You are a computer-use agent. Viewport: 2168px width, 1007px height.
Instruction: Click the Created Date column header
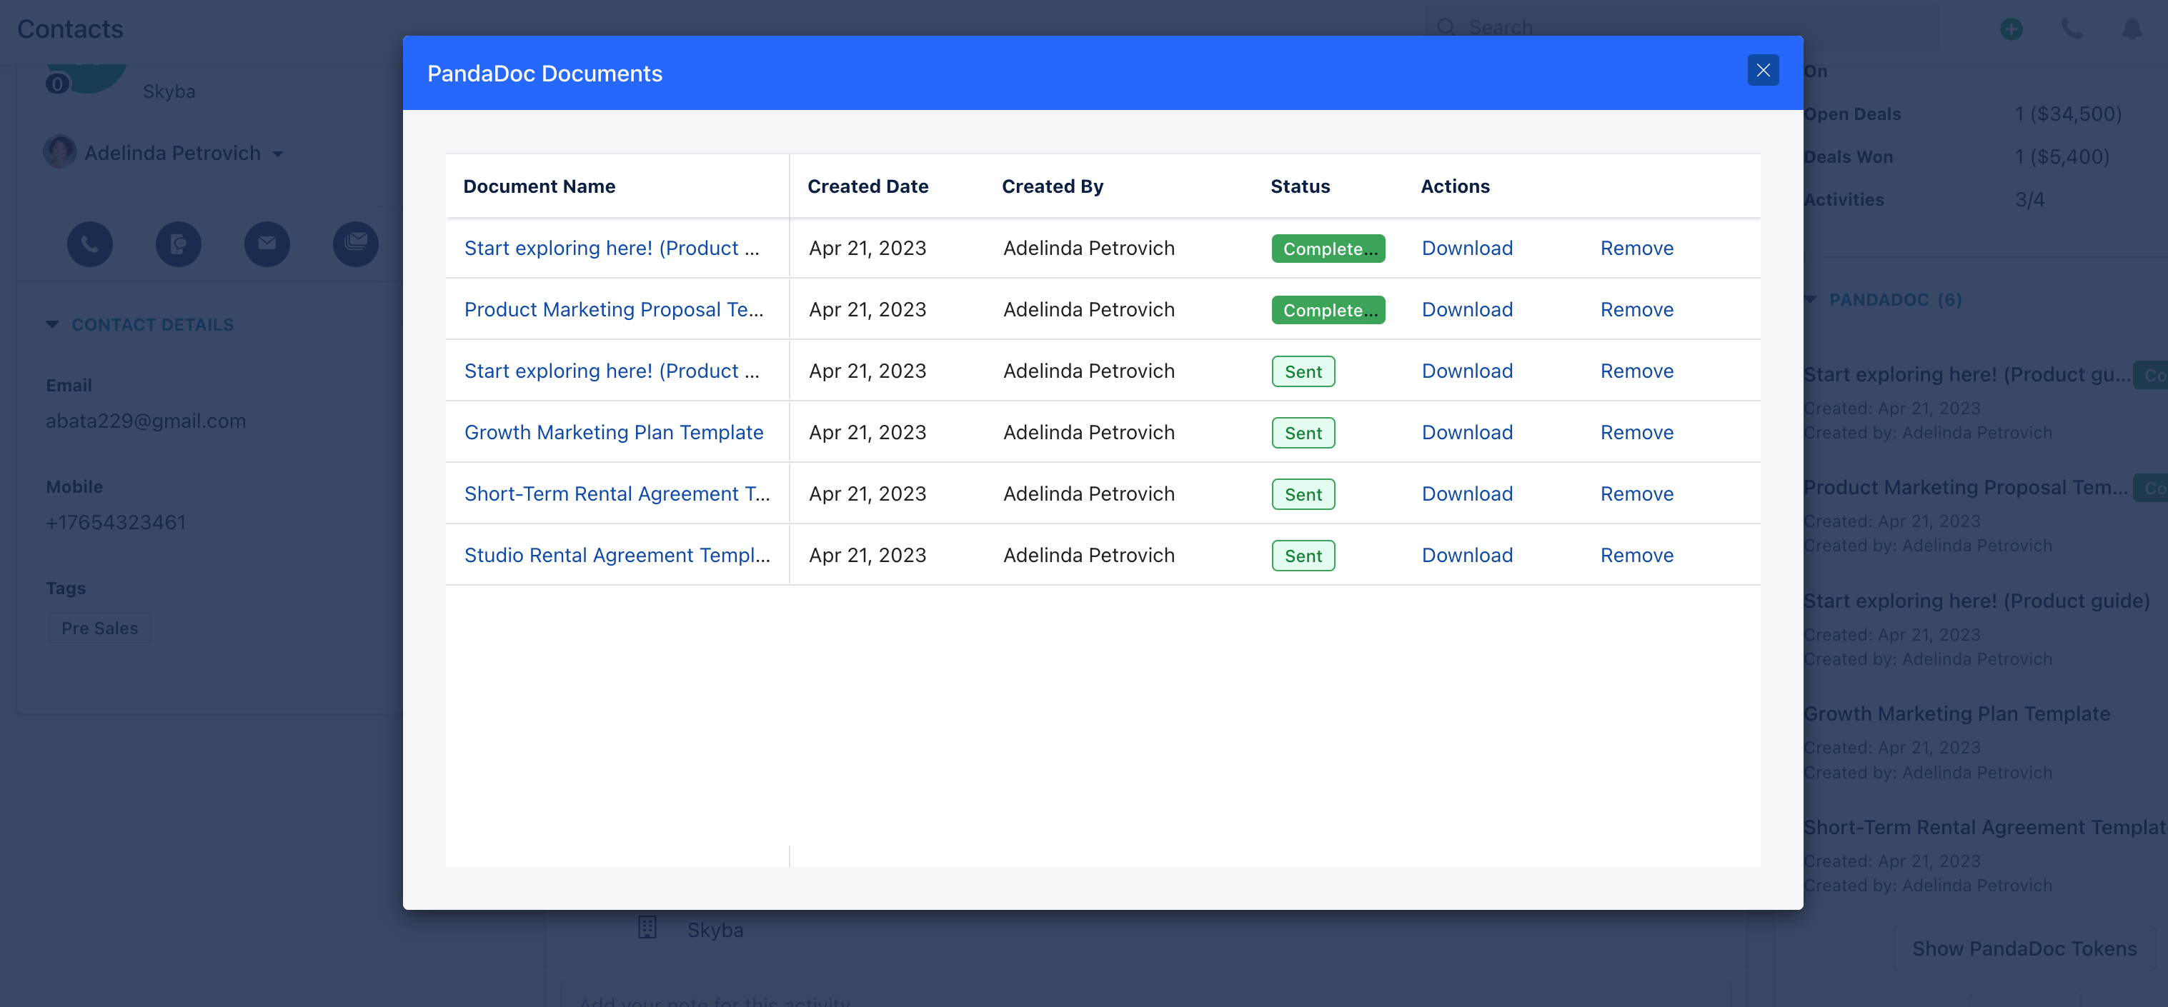coord(867,186)
